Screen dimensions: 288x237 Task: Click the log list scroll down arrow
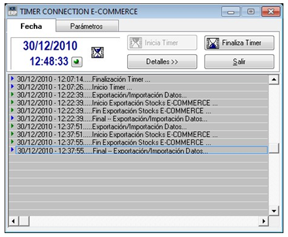pos(274,211)
